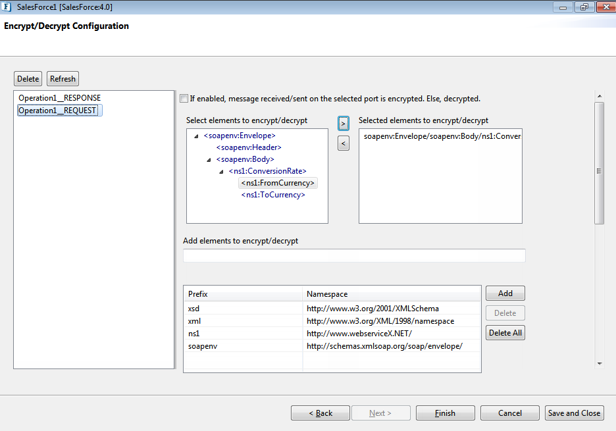
Task: Cancel the configuration wizard
Action: (510, 413)
